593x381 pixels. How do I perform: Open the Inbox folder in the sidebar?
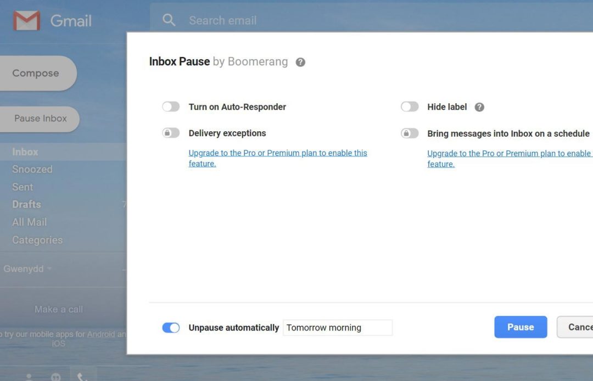(25, 152)
